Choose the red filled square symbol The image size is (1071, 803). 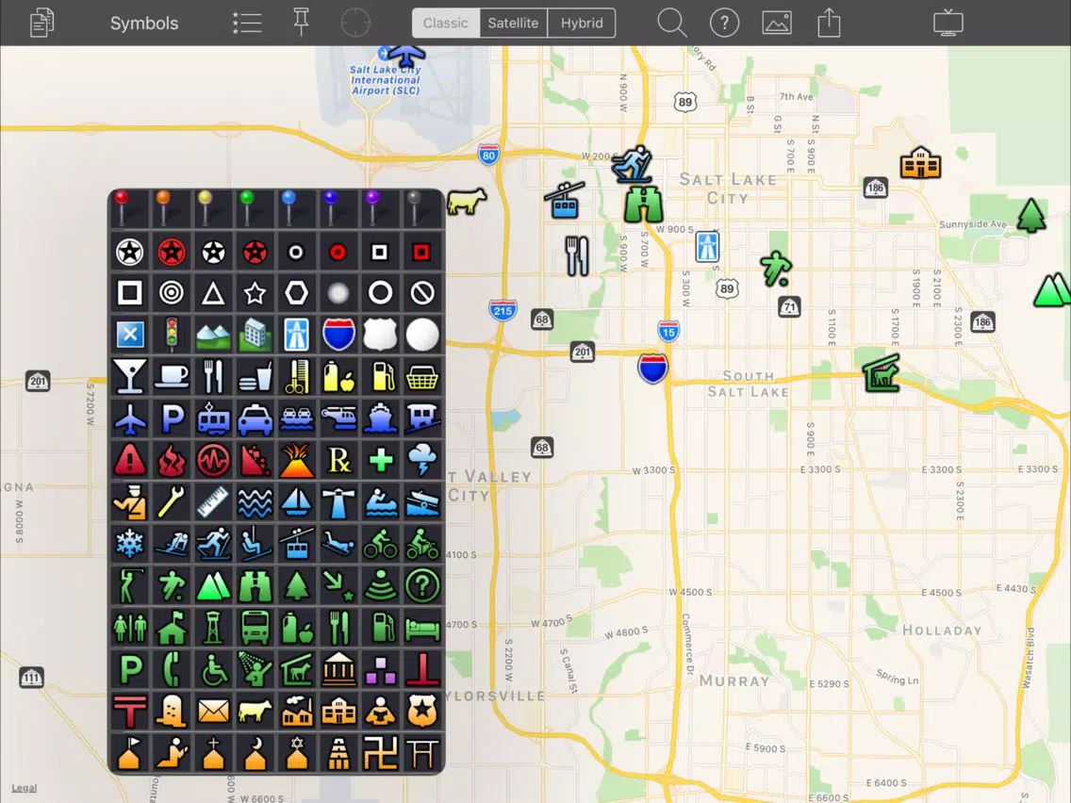pos(421,252)
